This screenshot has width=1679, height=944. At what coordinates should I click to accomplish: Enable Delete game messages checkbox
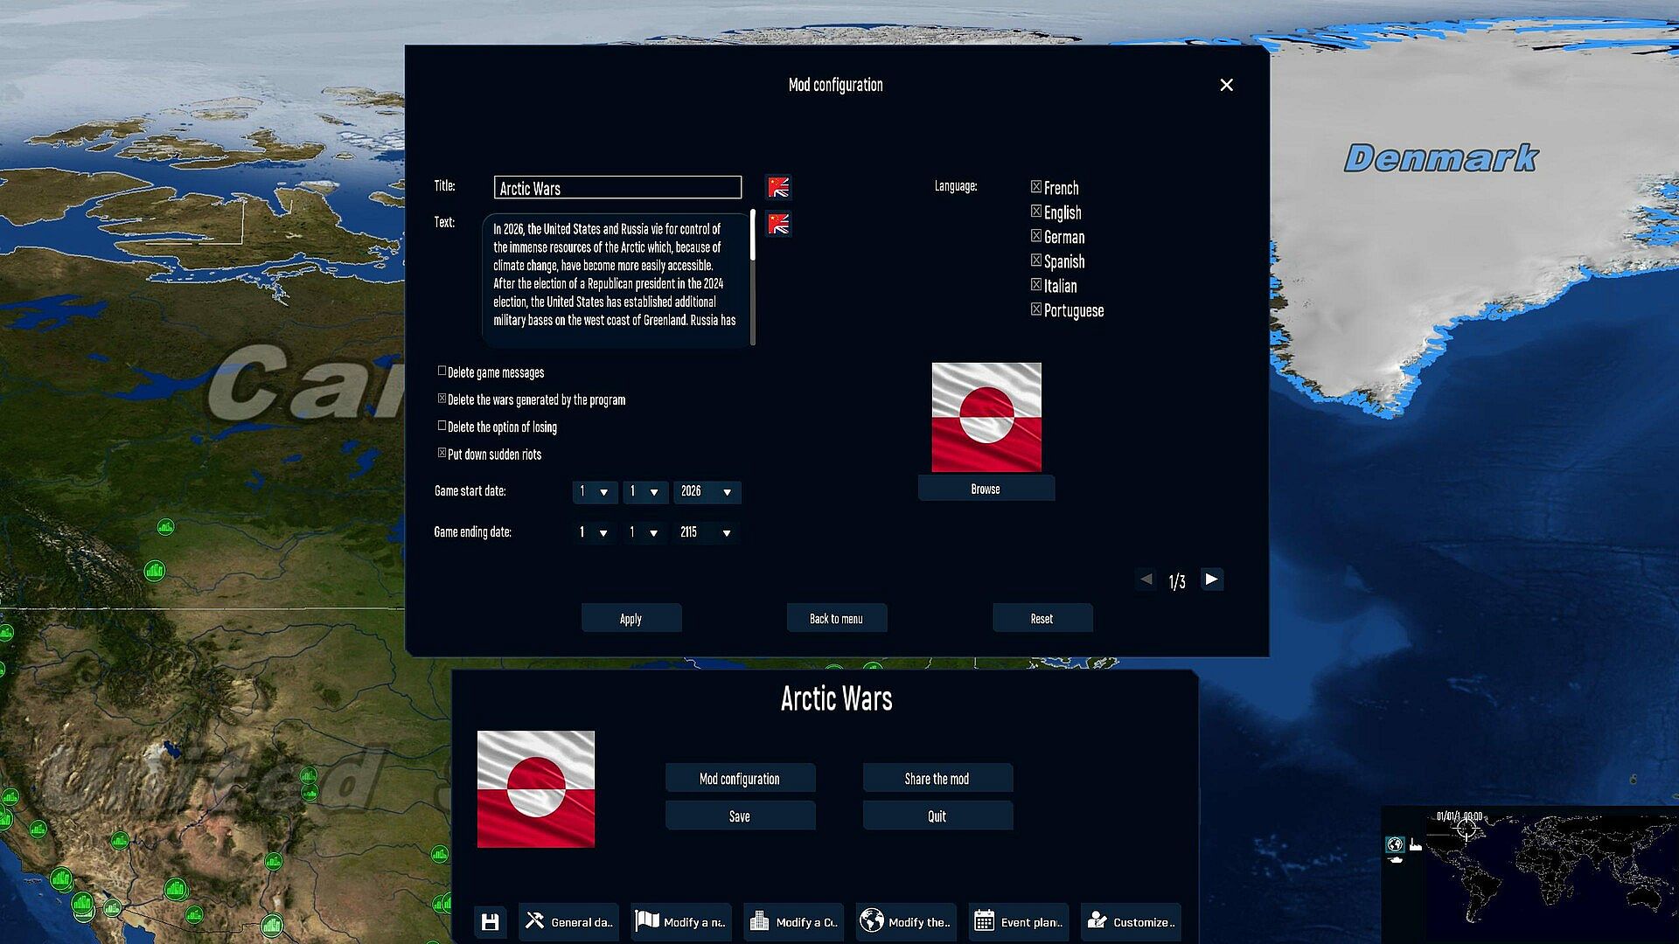pyautogui.click(x=442, y=371)
